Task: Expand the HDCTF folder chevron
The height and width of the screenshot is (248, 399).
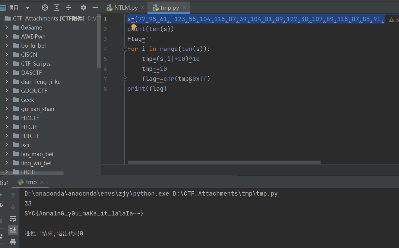Action: click(x=7, y=118)
